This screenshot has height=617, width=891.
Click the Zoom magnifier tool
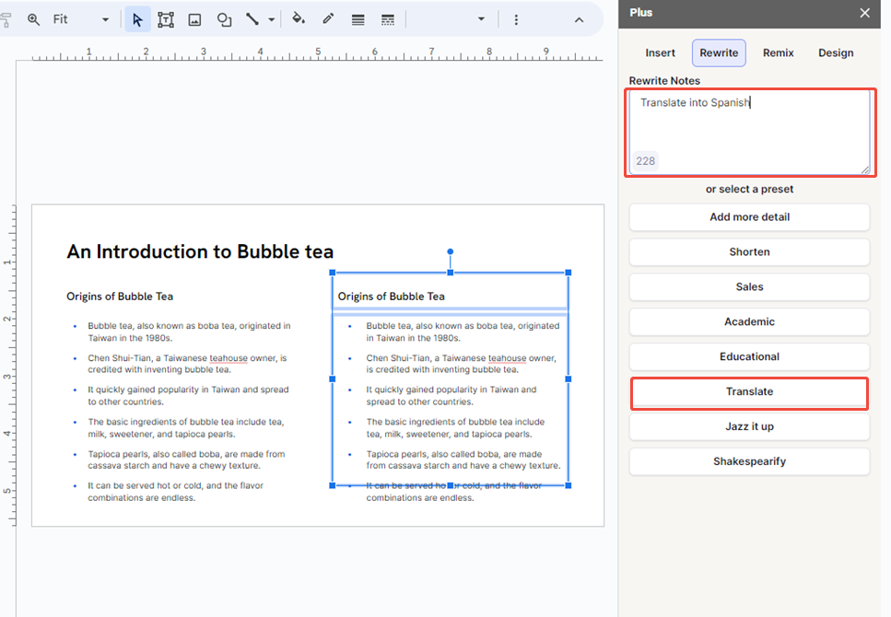point(33,18)
